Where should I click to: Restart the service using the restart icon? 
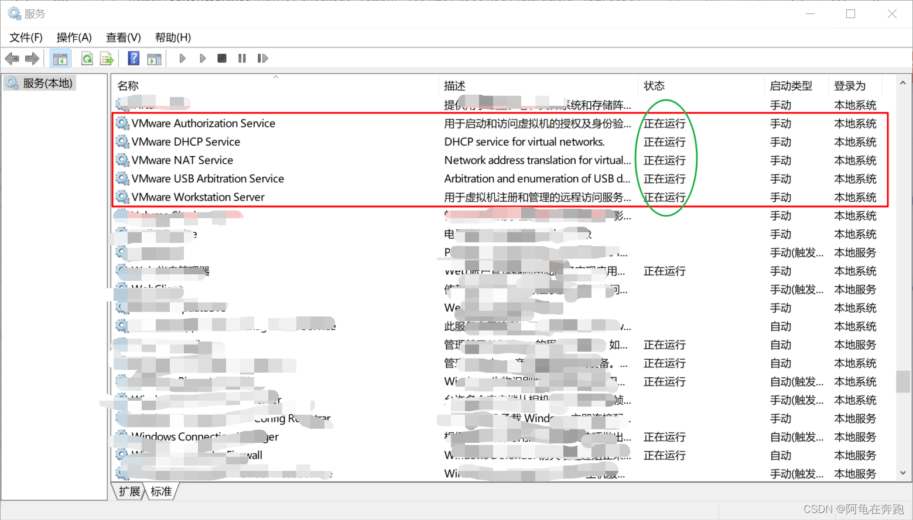click(x=262, y=58)
